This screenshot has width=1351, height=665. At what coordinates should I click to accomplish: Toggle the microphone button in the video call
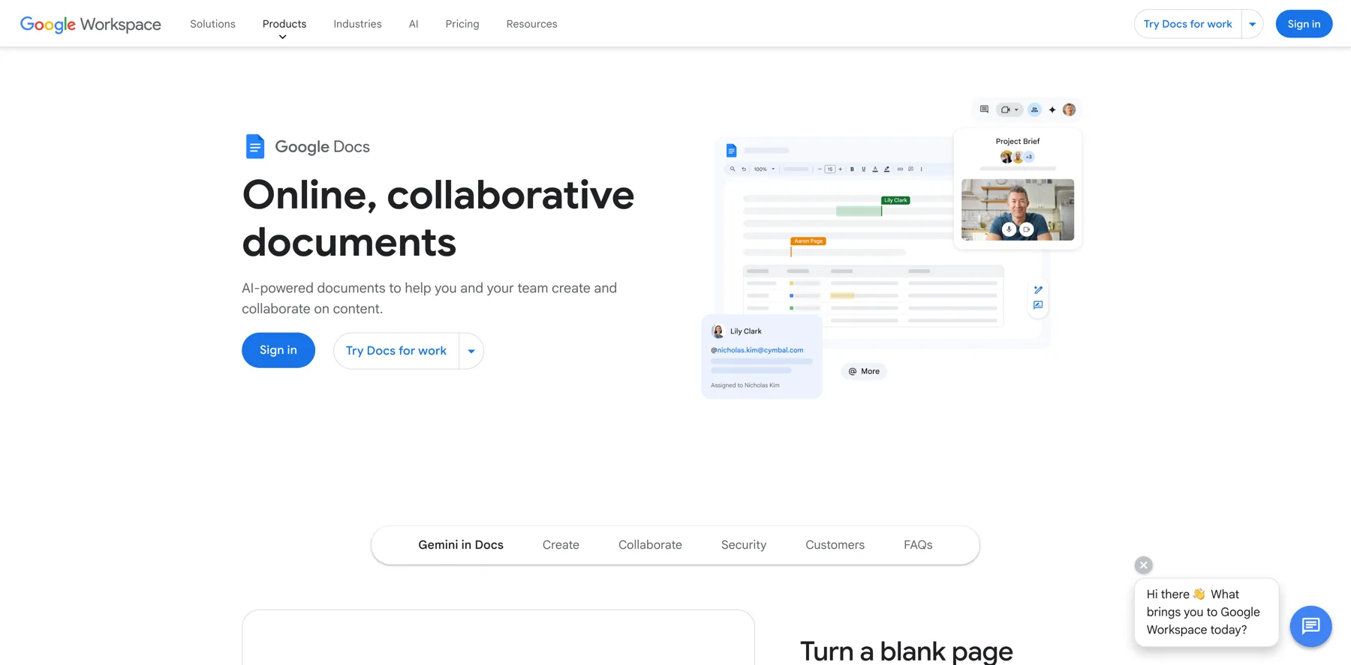coord(1009,229)
